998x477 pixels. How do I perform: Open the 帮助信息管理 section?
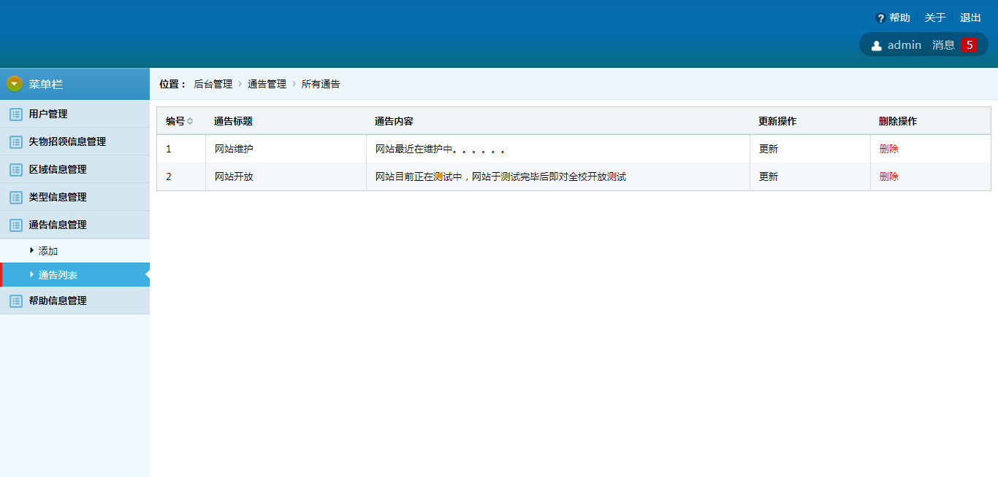[75, 300]
